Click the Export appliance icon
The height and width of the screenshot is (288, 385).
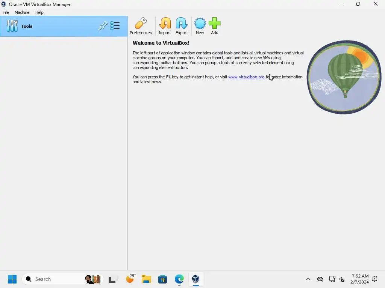click(182, 26)
